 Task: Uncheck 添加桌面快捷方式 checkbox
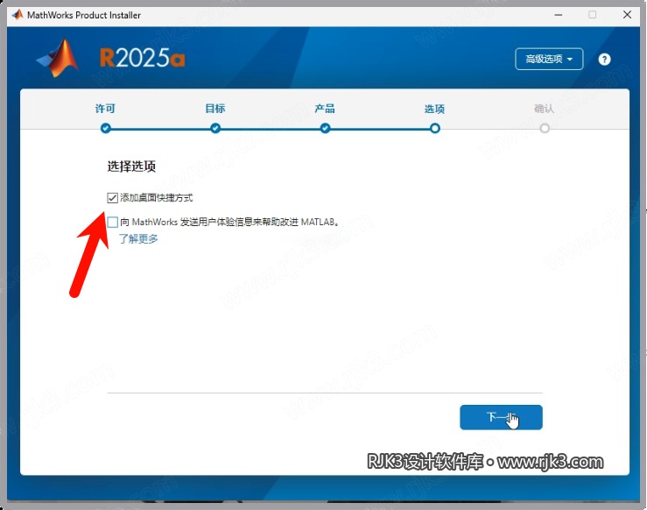tap(112, 198)
